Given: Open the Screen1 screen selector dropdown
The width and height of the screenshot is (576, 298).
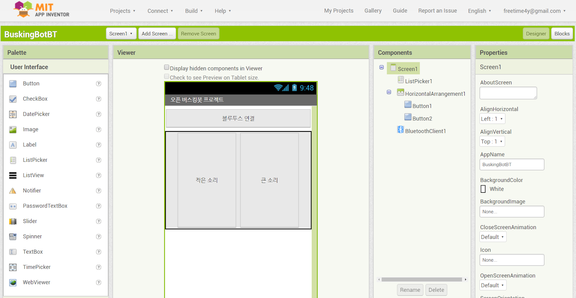Looking at the screenshot, I should [121, 34].
